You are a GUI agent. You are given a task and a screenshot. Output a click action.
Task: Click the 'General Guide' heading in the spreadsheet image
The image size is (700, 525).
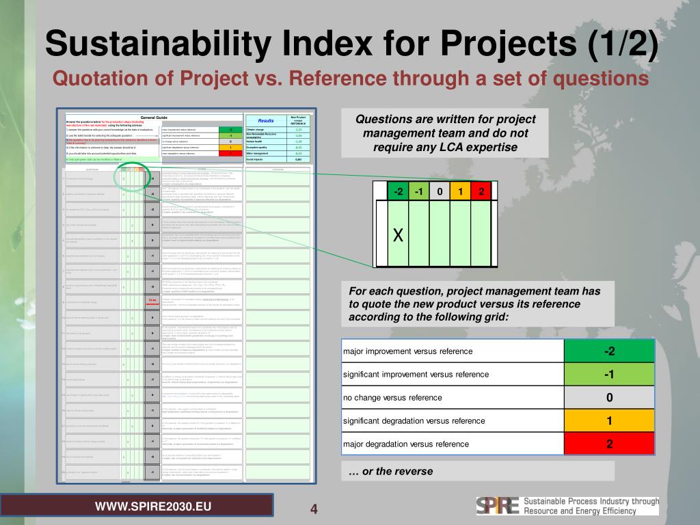(154, 118)
